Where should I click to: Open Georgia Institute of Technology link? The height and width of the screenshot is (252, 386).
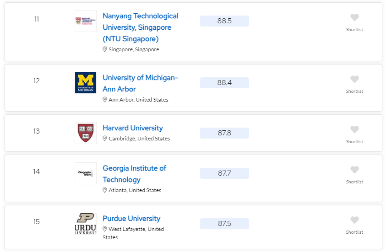[x=135, y=174]
